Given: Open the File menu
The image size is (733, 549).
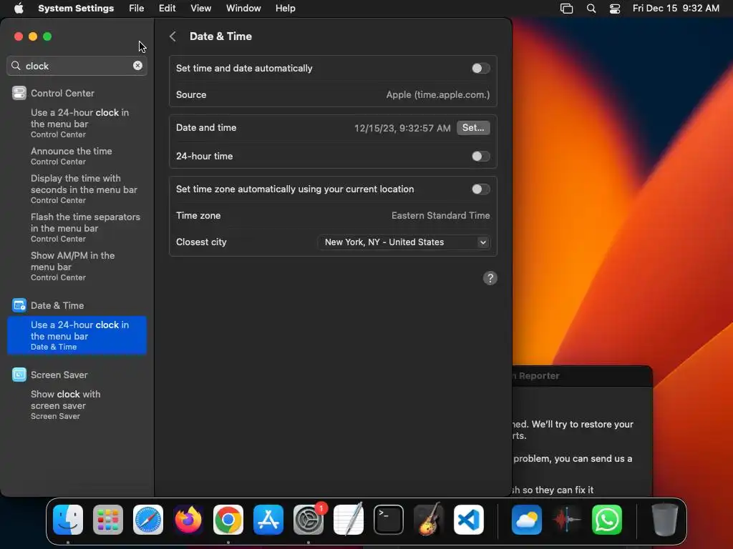Looking at the screenshot, I should click(137, 9).
